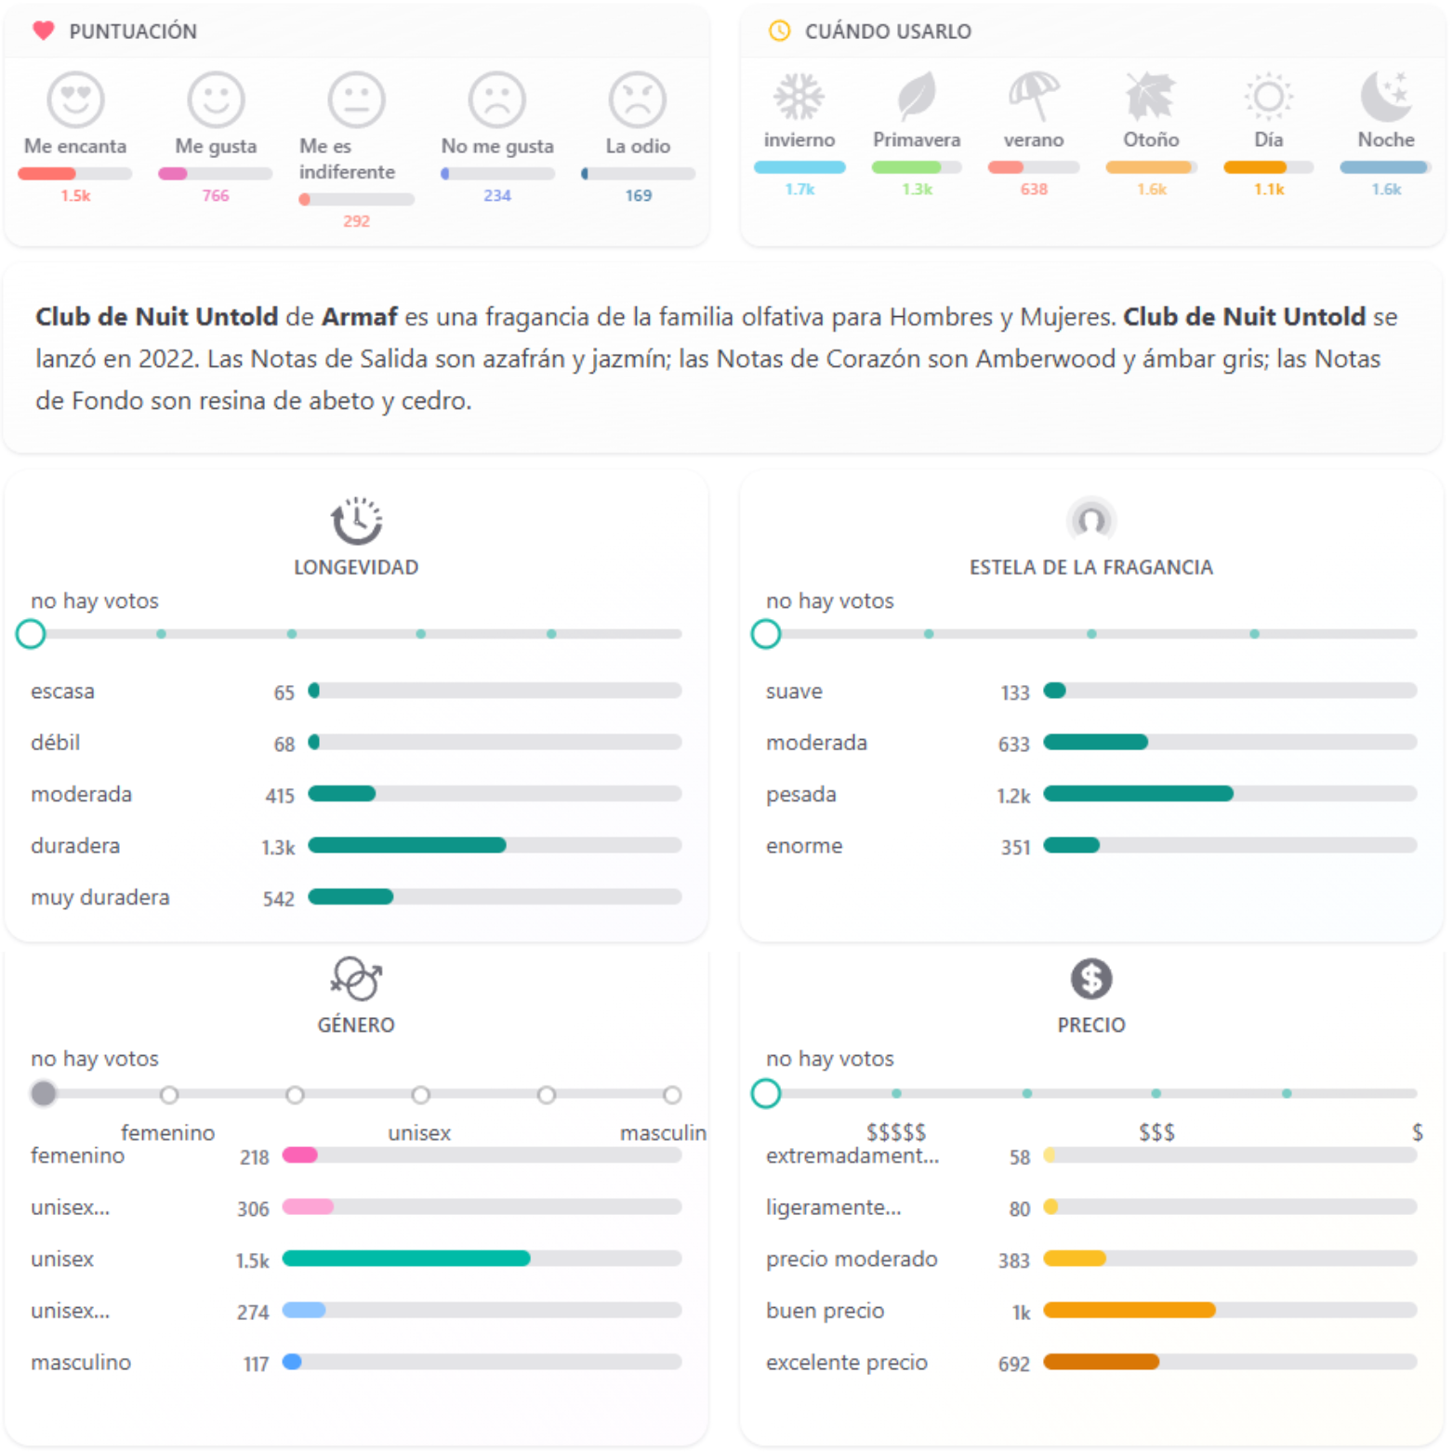The image size is (1453, 1453).
Task: Select the 'Me es indiferente' neutral face
Action: pyautogui.click(x=356, y=99)
